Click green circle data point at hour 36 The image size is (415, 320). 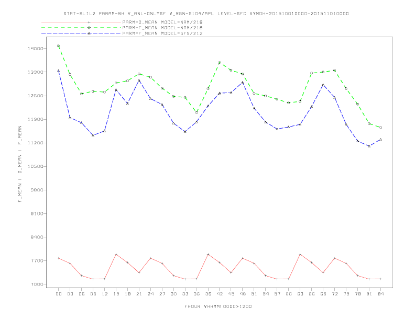[x=196, y=113]
